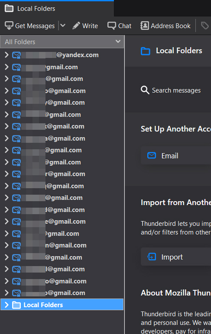Click the folder icon in Local Folders tree row
Image resolution: width=211 pixels, height=334 pixels.
(x=16, y=305)
